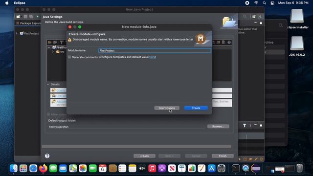The height and width of the screenshot is (176, 313).
Task: Close the New module-info.java dialog
Action: tap(70, 27)
